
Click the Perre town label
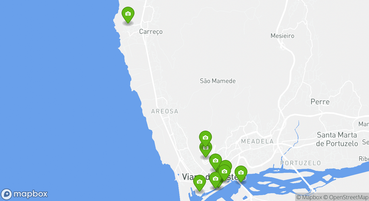click(x=320, y=102)
